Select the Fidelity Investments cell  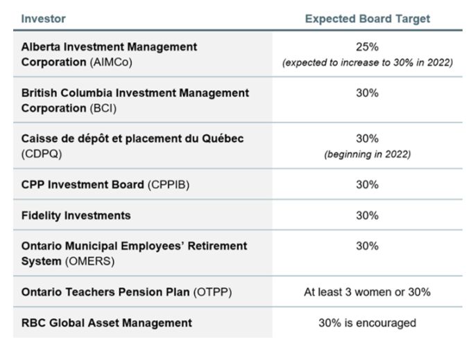[x=76, y=215]
